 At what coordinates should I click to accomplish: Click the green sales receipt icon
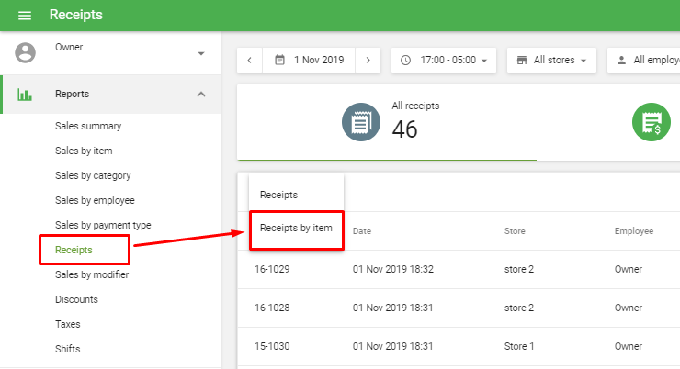pyautogui.click(x=651, y=122)
